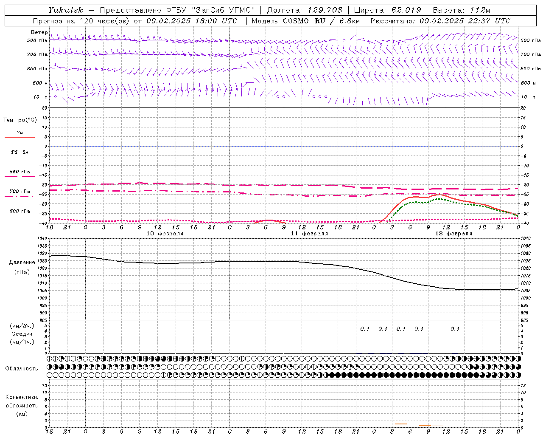543x435 pixels.
Task: Click the Yakutsk station title
Action: point(65,10)
